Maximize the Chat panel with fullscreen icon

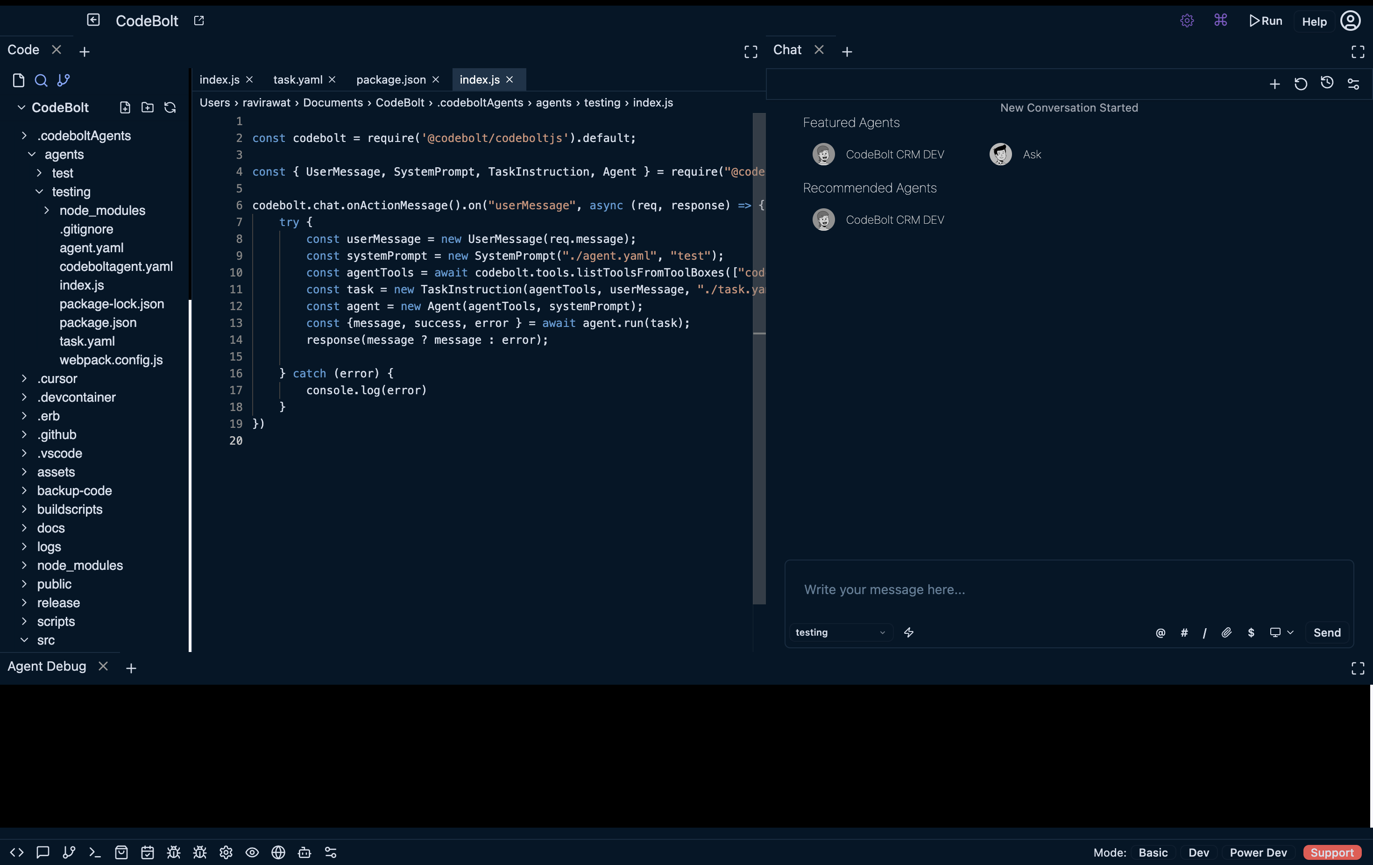coord(1358,52)
